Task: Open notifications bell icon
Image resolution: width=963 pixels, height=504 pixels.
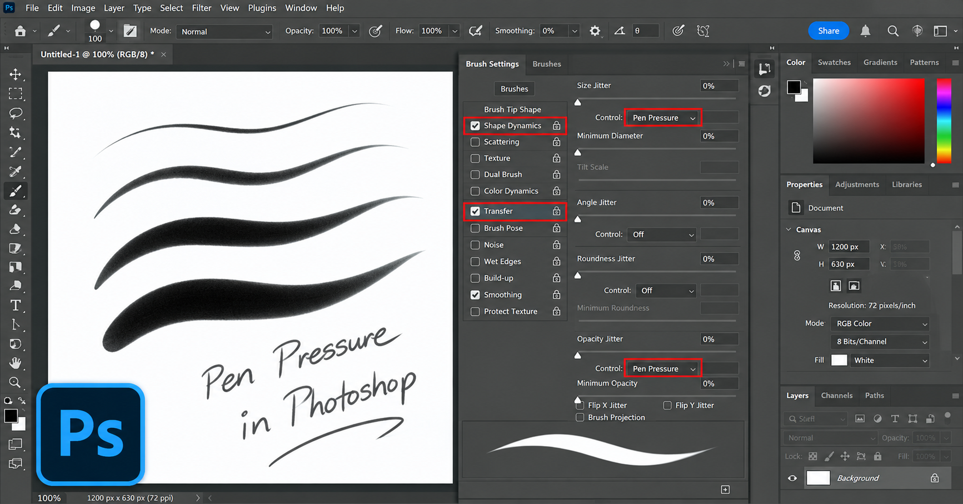Action: tap(865, 31)
